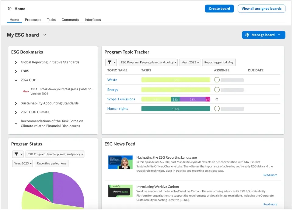Open Year: 2023 dropdown in Program Status

click(23, 163)
